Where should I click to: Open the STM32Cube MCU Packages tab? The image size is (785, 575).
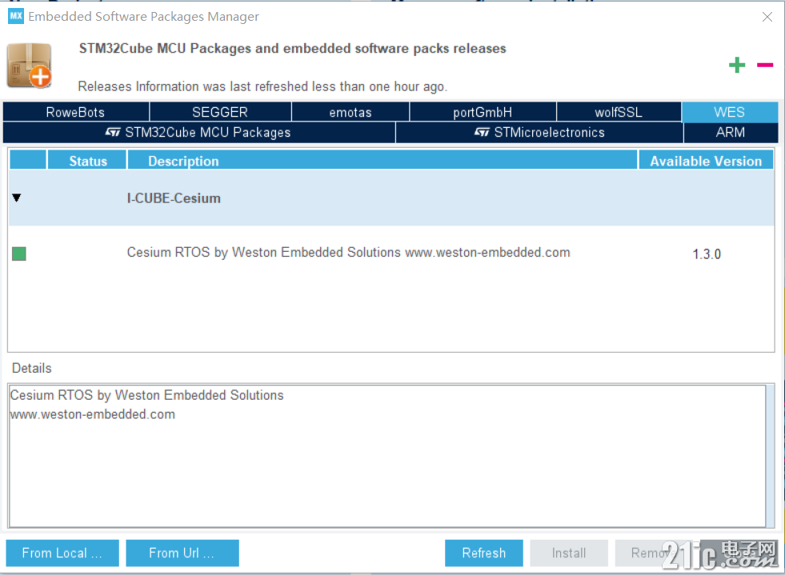198,133
